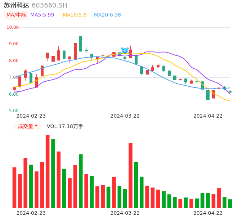Click 2024-04-22 date under volume chart
Image resolution: width=247 pixels, height=218 pixels.
click(x=208, y=213)
